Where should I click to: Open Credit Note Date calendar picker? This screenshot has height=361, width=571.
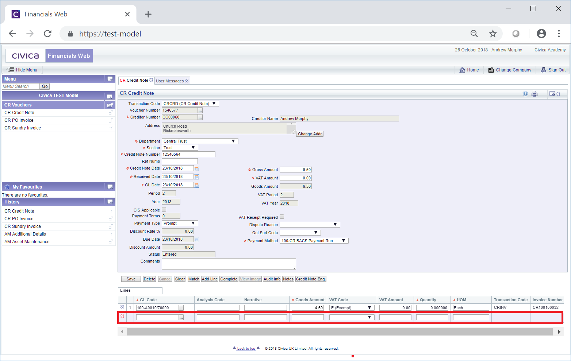click(x=196, y=168)
